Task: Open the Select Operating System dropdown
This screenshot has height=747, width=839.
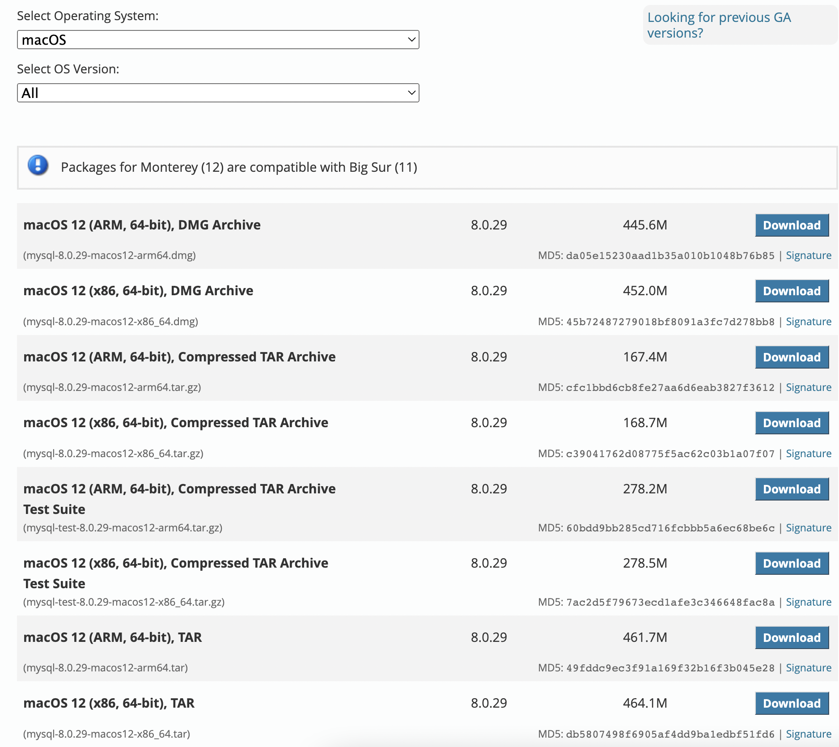Action: [x=218, y=40]
